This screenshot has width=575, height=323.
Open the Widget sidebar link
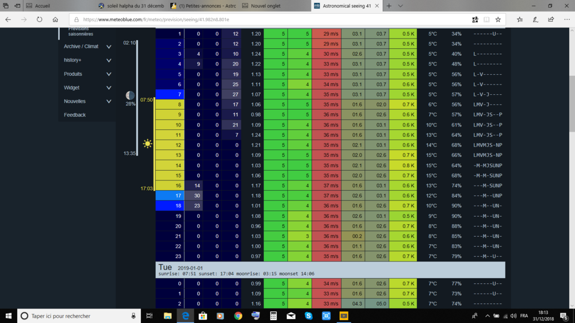(71, 87)
